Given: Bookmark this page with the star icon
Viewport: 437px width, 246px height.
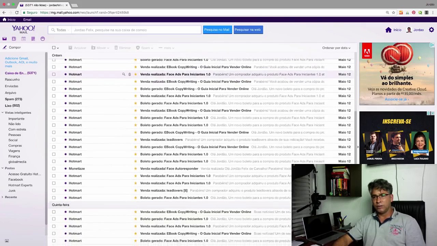Looking at the screenshot, I should (x=394, y=13).
